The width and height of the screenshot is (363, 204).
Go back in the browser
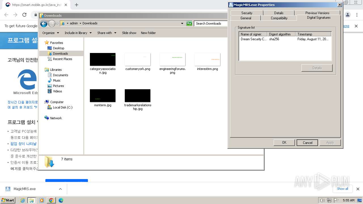(6, 15)
